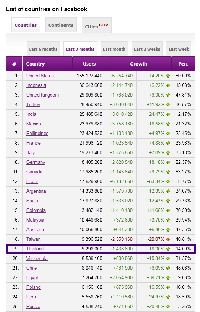Click the users value 155 122 440
This screenshot has width=200, height=312.
[89, 76]
